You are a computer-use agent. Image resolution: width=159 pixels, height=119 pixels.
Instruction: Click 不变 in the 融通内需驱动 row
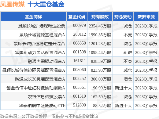tap(128, 61)
